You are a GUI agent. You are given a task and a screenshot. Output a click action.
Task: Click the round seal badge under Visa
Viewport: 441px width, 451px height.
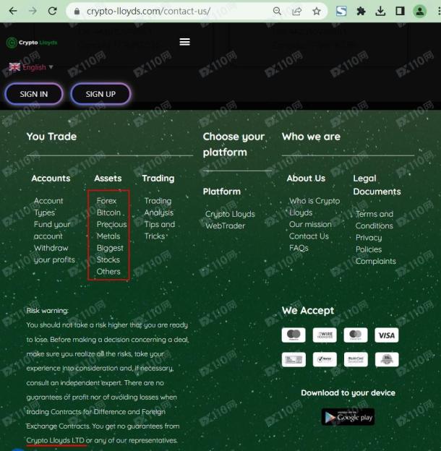click(x=387, y=359)
